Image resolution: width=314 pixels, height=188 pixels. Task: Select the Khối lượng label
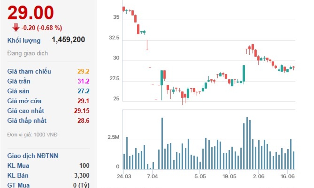(24, 41)
